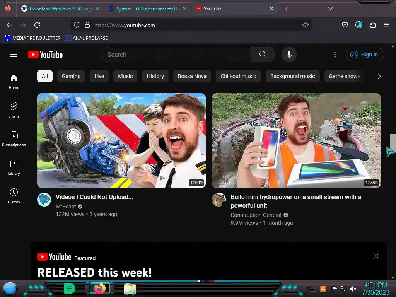Select the Music filter chip
The height and width of the screenshot is (297, 396).
[125, 76]
